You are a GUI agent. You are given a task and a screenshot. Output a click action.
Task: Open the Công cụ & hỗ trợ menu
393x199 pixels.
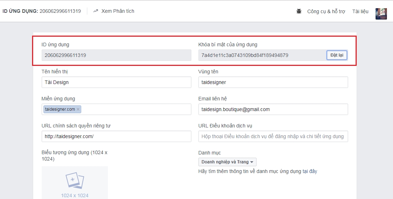[x=326, y=11]
